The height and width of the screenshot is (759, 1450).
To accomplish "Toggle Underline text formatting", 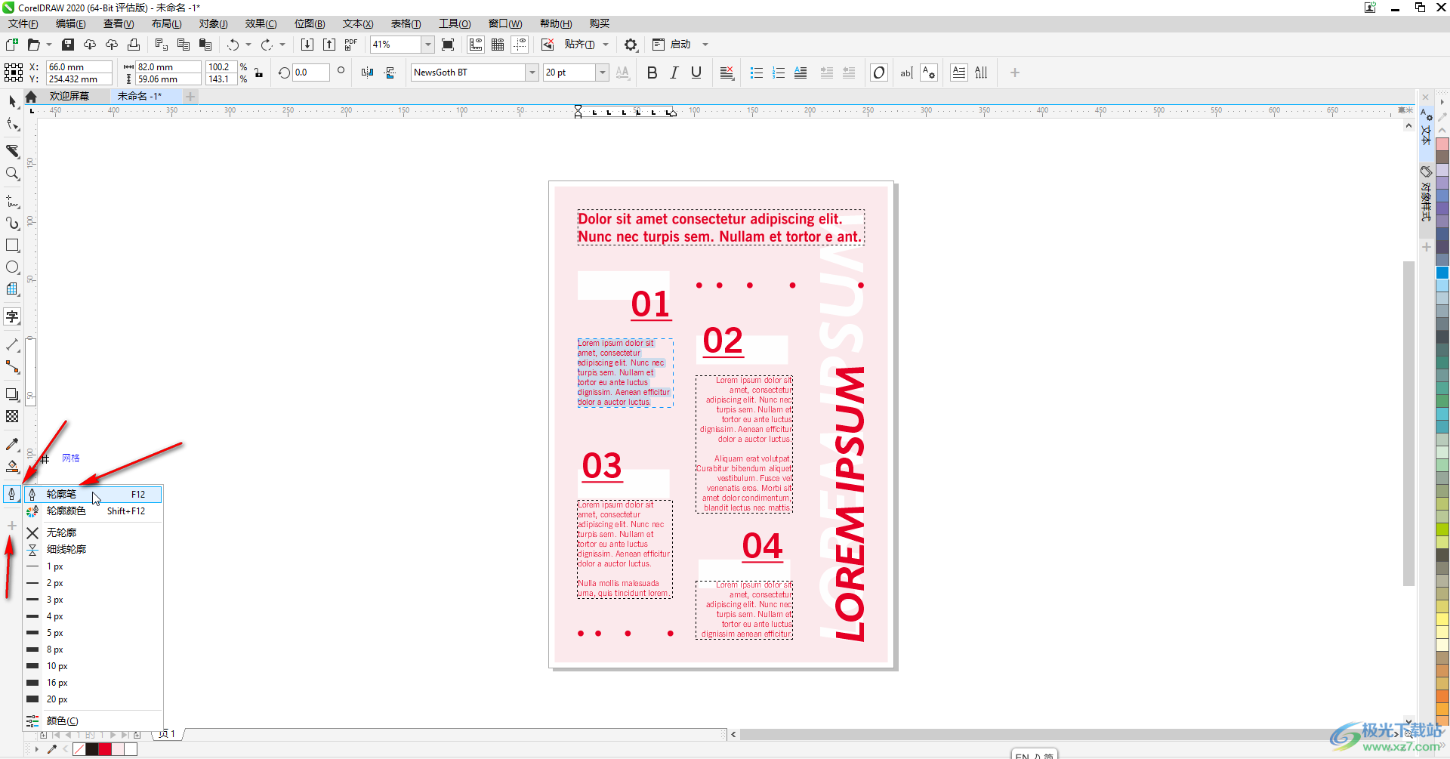I will coord(696,73).
